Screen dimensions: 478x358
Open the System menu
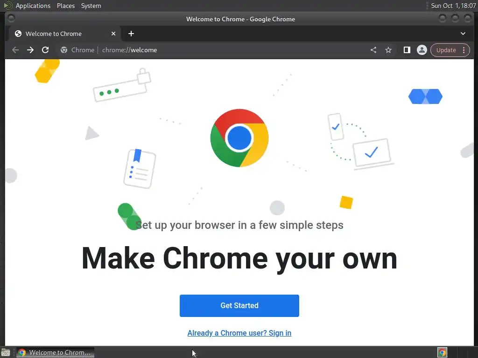(x=91, y=6)
